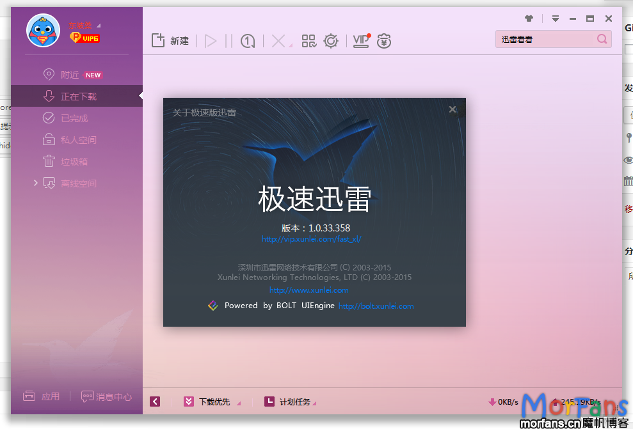Click the priority download (1) icon
633x429 pixels.
click(x=248, y=41)
